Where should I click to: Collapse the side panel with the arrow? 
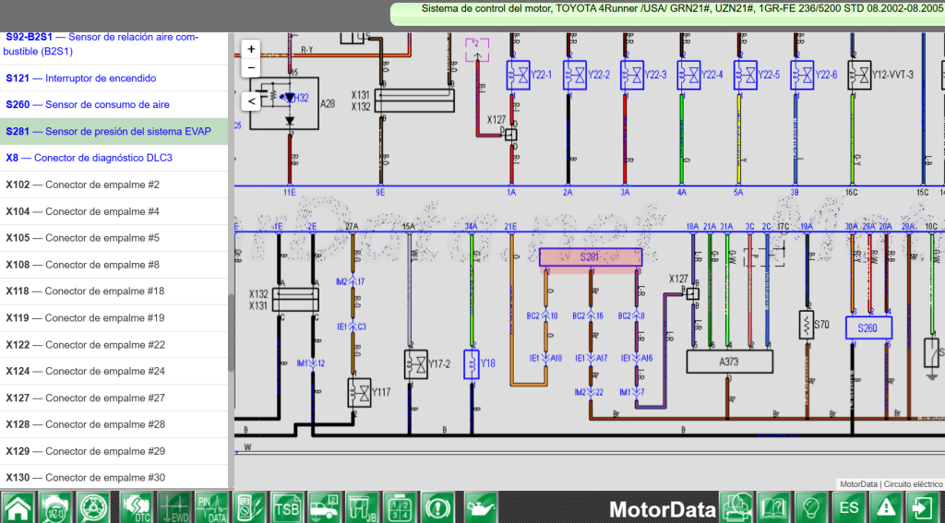click(x=251, y=101)
